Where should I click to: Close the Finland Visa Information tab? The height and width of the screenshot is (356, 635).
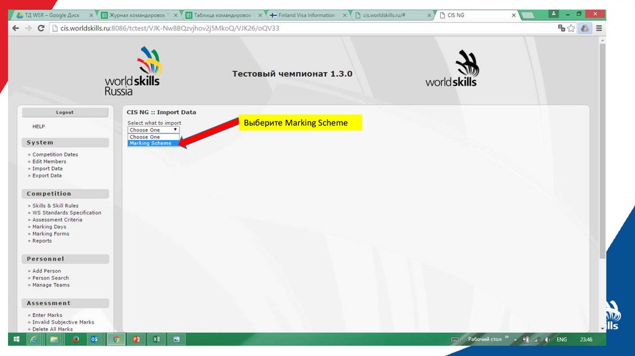click(345, 15)
